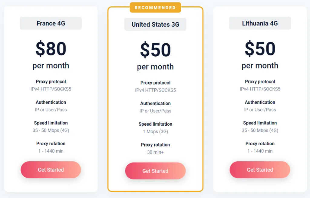Select the Lithuania 4G plan title

(260, 23)
